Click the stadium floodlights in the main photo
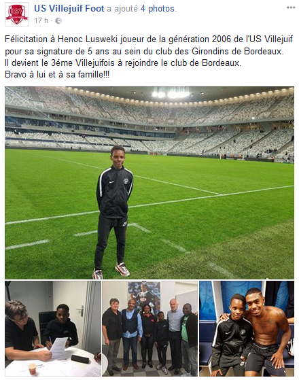The width and height of the screenshot is (299, 380). [171, 94]
